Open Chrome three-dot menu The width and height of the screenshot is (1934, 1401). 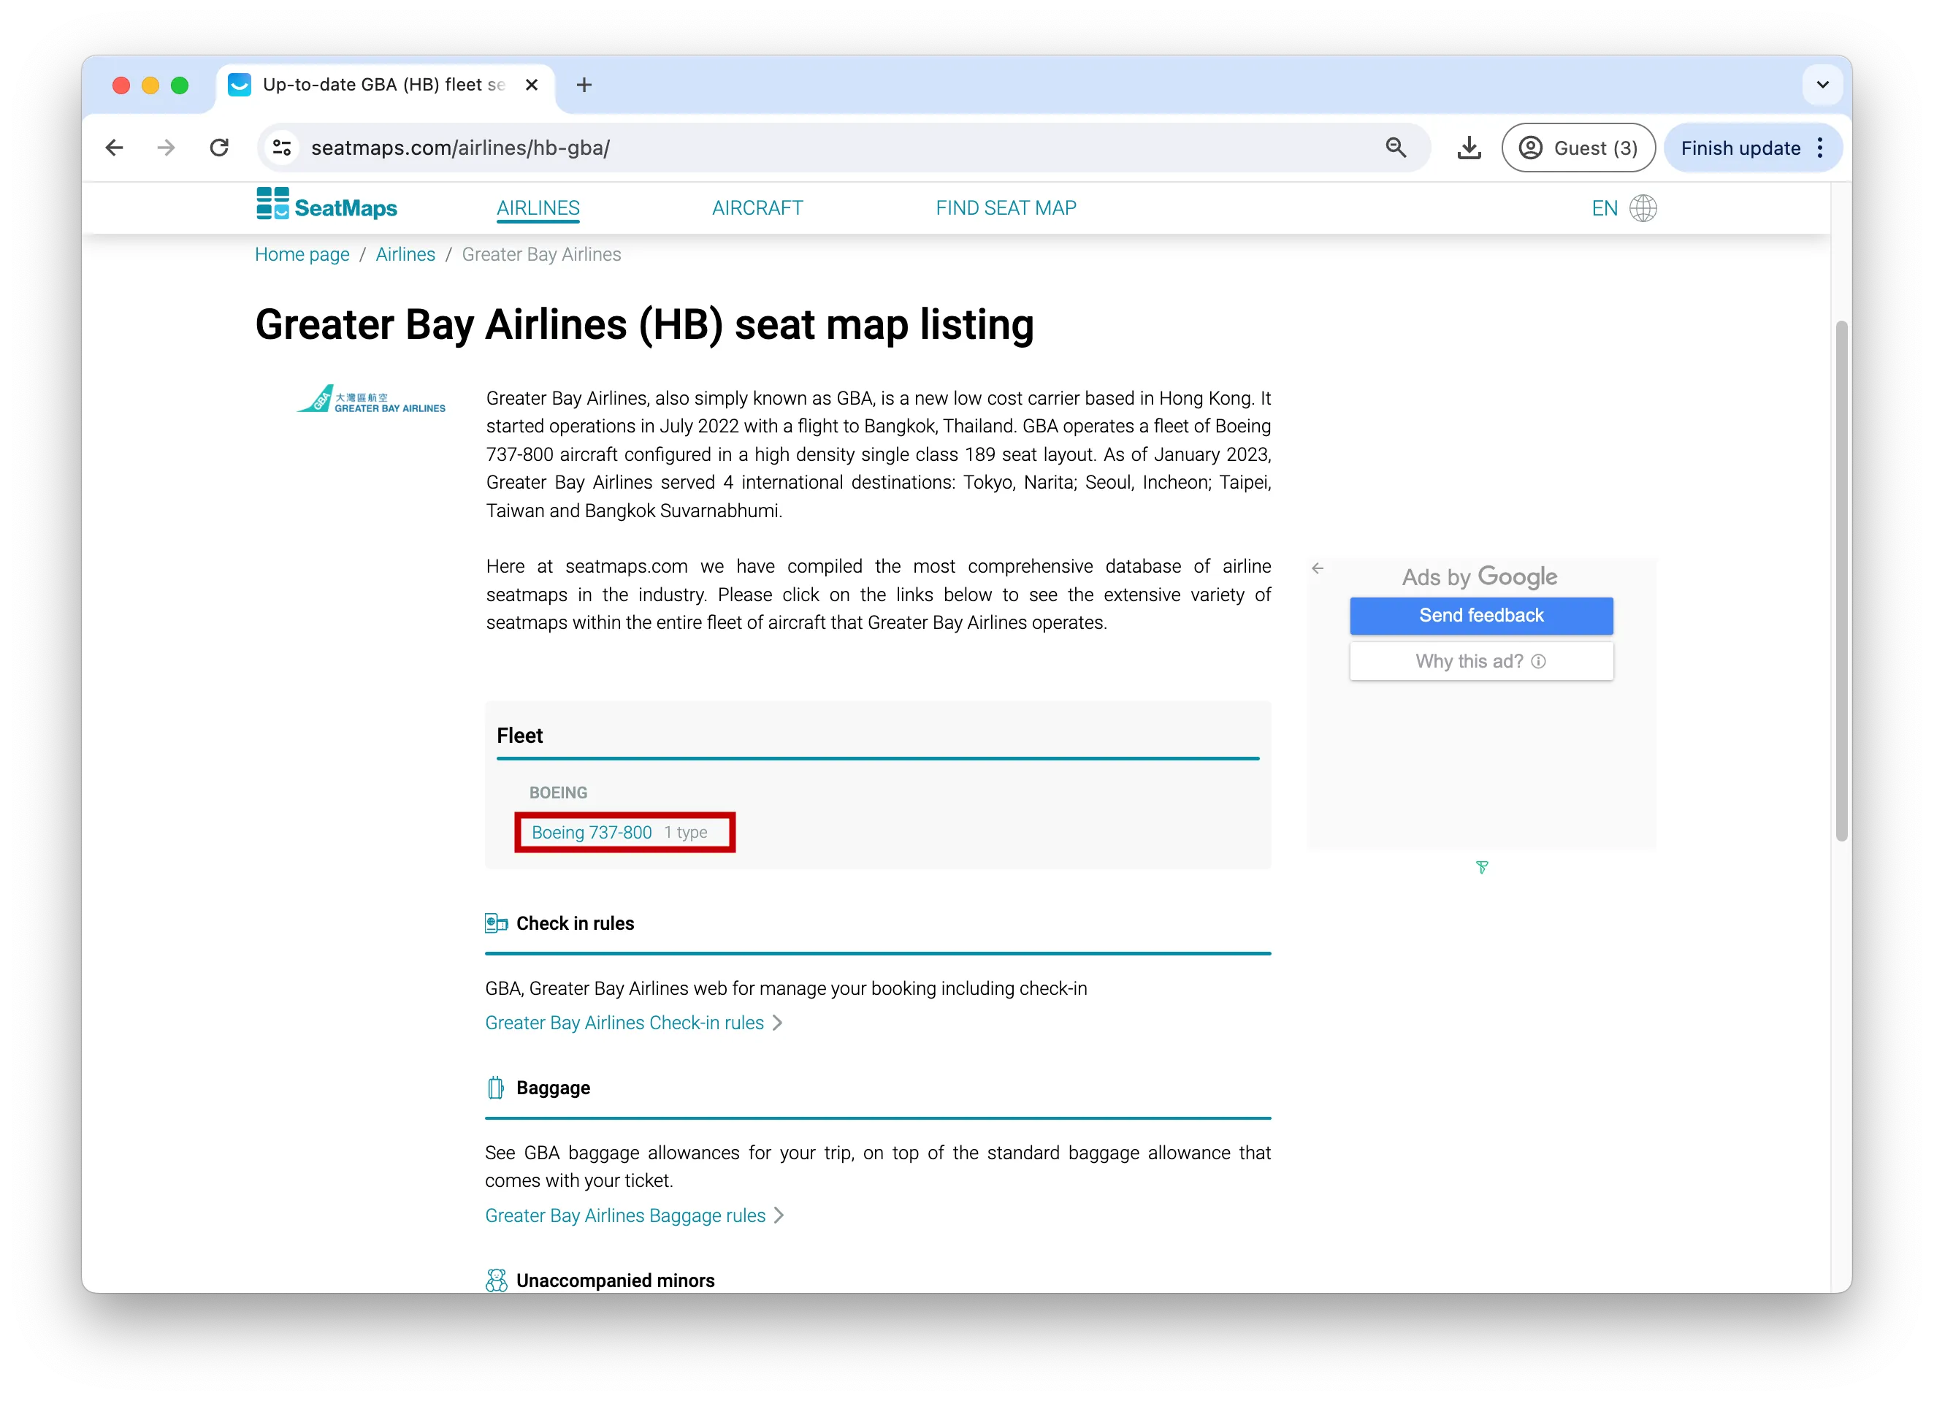(1820, 148)
